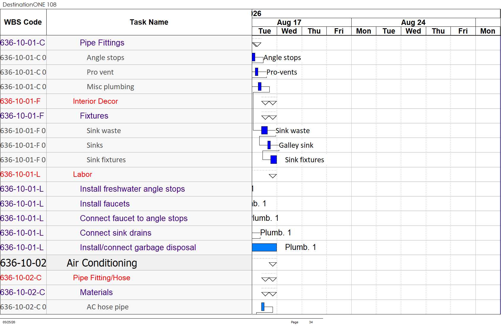Click the Mon header under Aug 24

364,31
